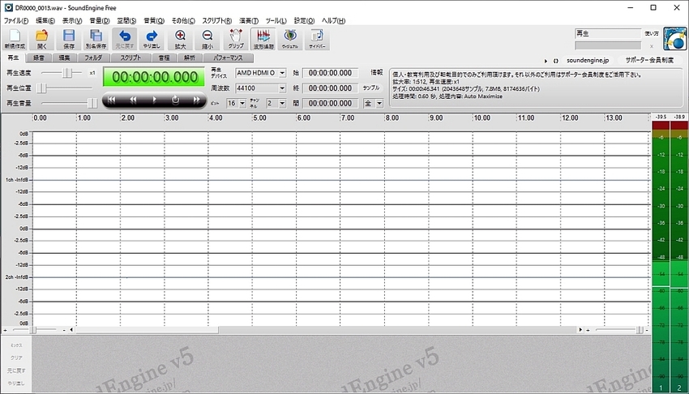Open the 演奏(T) menu
The width and height of the screenshot is (689, 394).
point(249,20)
